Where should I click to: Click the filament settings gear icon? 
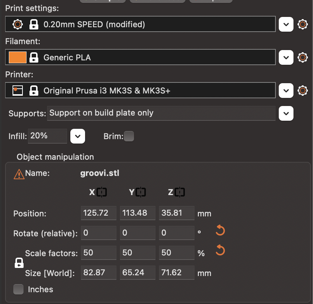302,57
